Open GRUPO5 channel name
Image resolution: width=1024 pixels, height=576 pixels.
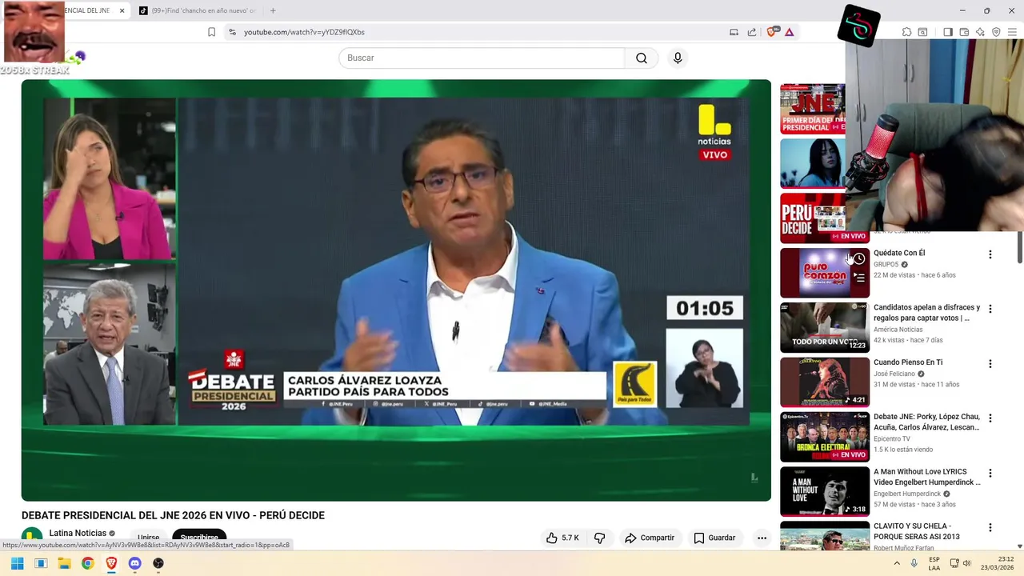[886, 264]
